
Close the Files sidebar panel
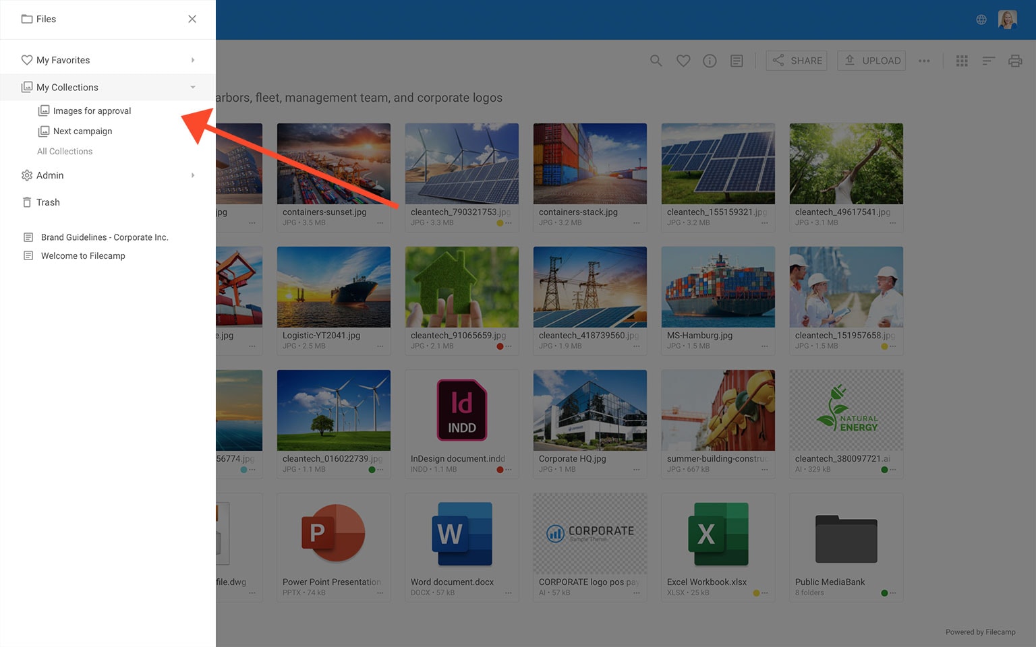pos(192,19)
